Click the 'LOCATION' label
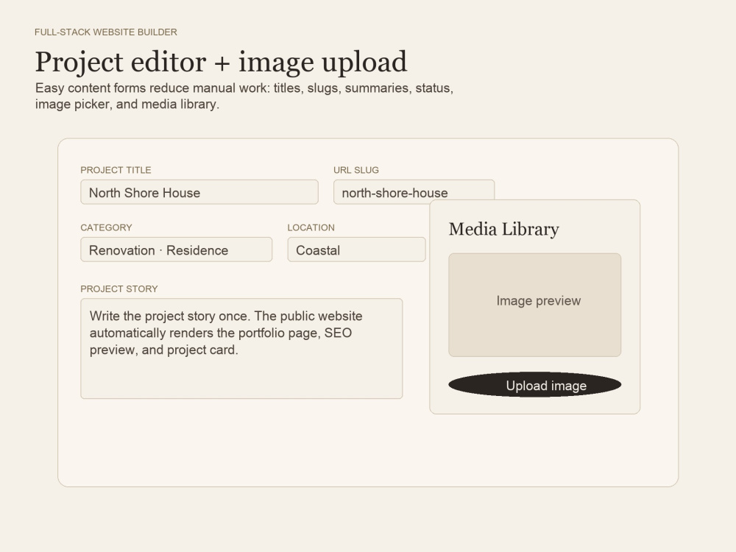 tap(311, 227)
